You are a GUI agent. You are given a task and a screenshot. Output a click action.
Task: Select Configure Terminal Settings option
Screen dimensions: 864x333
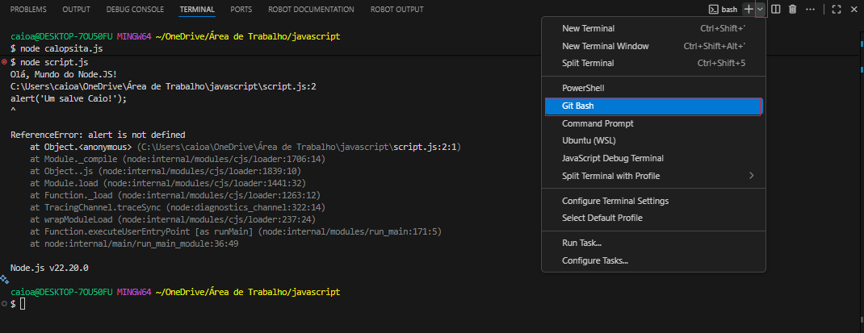click(614, 201)
